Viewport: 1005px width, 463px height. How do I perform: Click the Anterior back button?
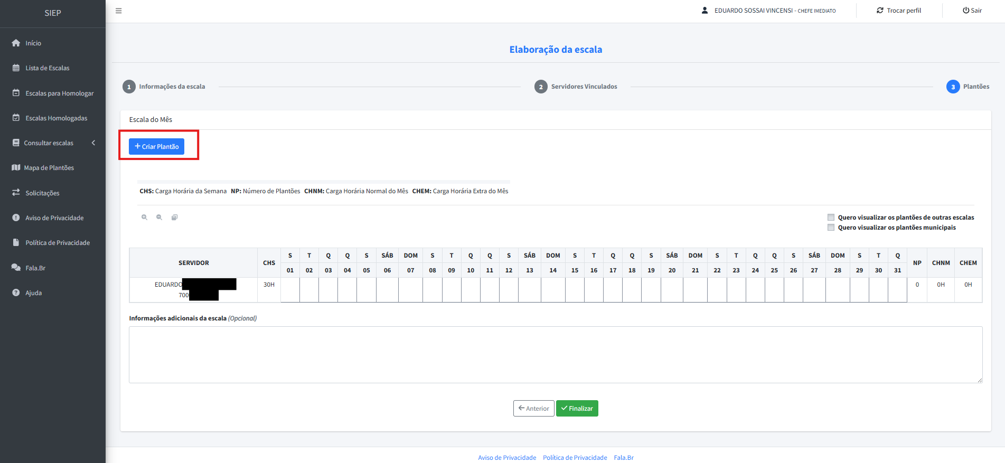[533, 409]
